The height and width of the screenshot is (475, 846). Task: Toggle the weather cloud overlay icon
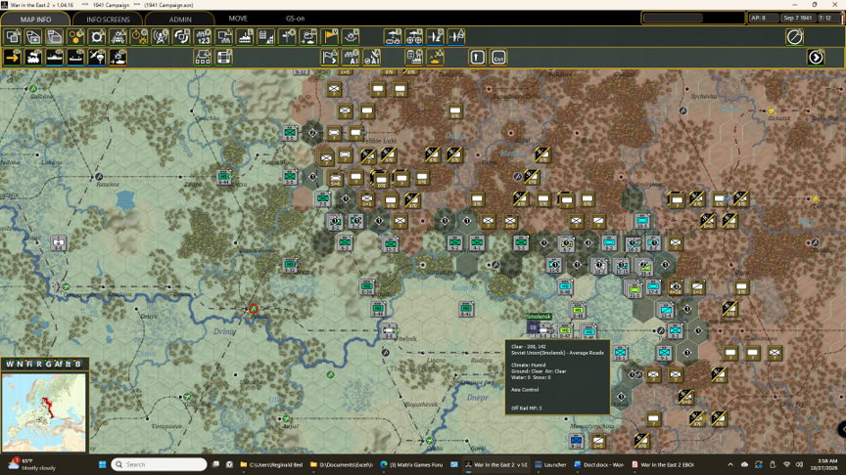308,37
